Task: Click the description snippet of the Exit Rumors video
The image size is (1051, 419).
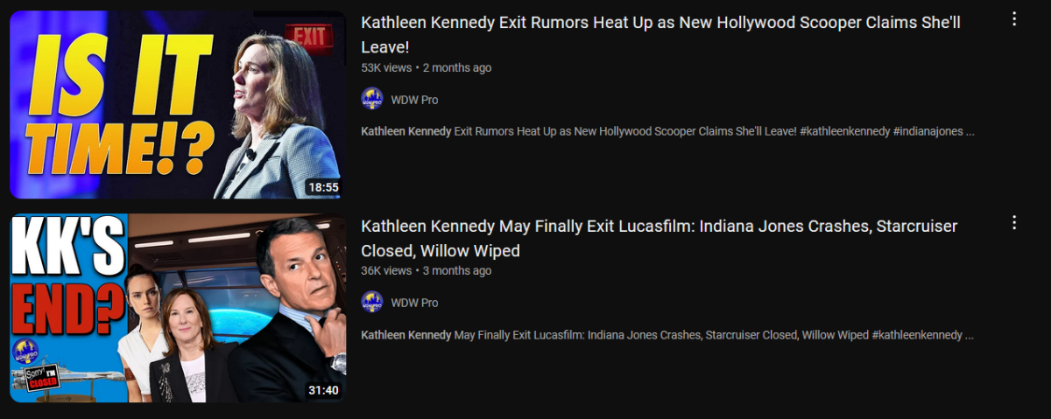Action: point(667,131)
